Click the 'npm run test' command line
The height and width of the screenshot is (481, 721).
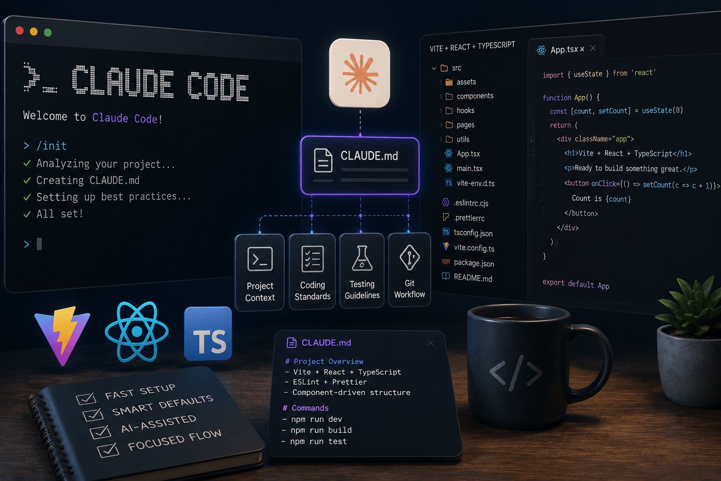pyautogui.click(x=314, y=442)
